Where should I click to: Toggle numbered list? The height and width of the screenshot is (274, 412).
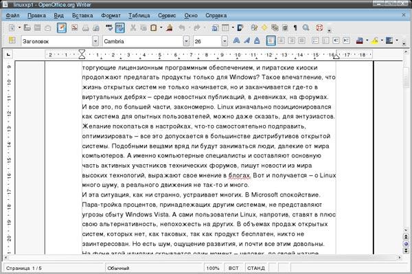coord(315,41)
